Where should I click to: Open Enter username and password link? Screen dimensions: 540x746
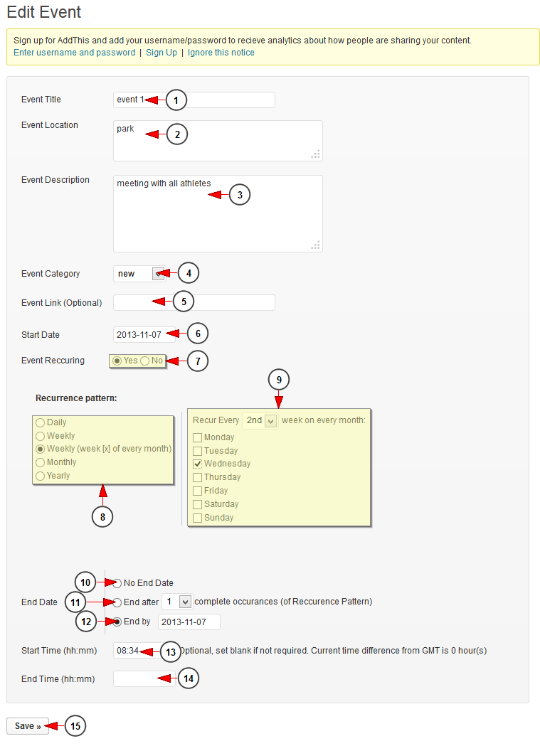click(74, 53)
